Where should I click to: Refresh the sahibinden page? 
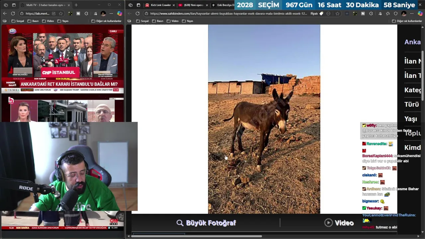[x=137, y=13]
